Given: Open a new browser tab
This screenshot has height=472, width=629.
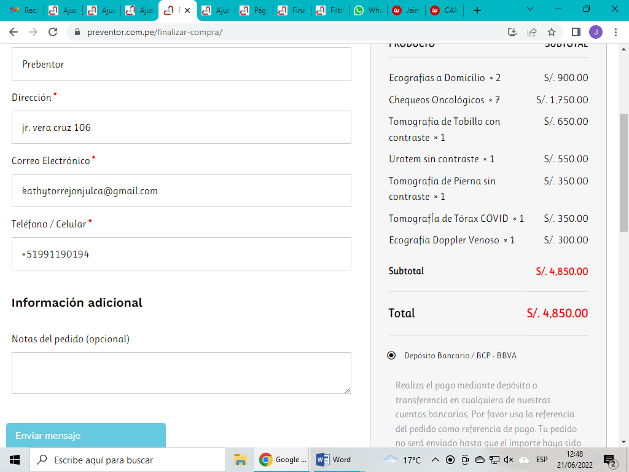Looking at the screenshot, I should click(x=477, y=10).
